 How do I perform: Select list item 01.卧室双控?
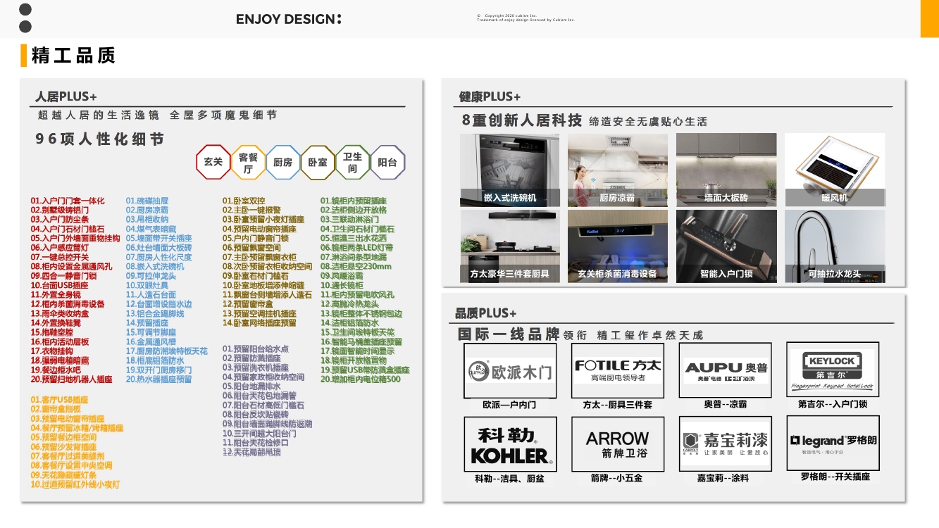click(244, 201)
